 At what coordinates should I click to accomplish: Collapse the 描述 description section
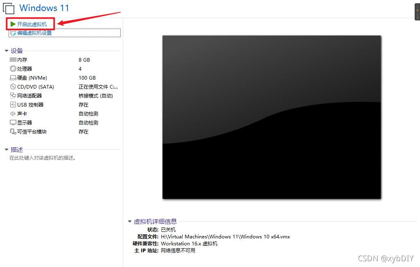click(x=7, y=150)
